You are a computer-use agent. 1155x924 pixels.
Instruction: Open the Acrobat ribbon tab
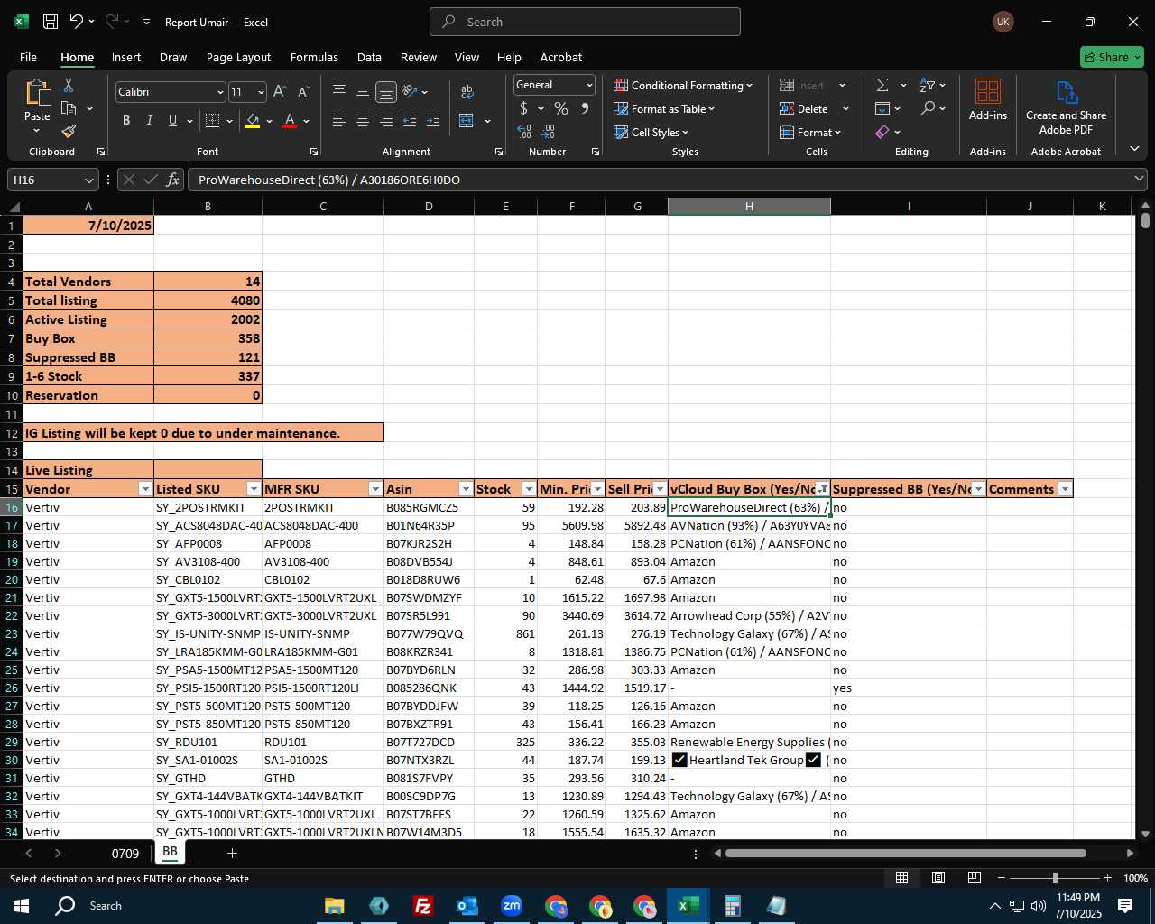561,57
